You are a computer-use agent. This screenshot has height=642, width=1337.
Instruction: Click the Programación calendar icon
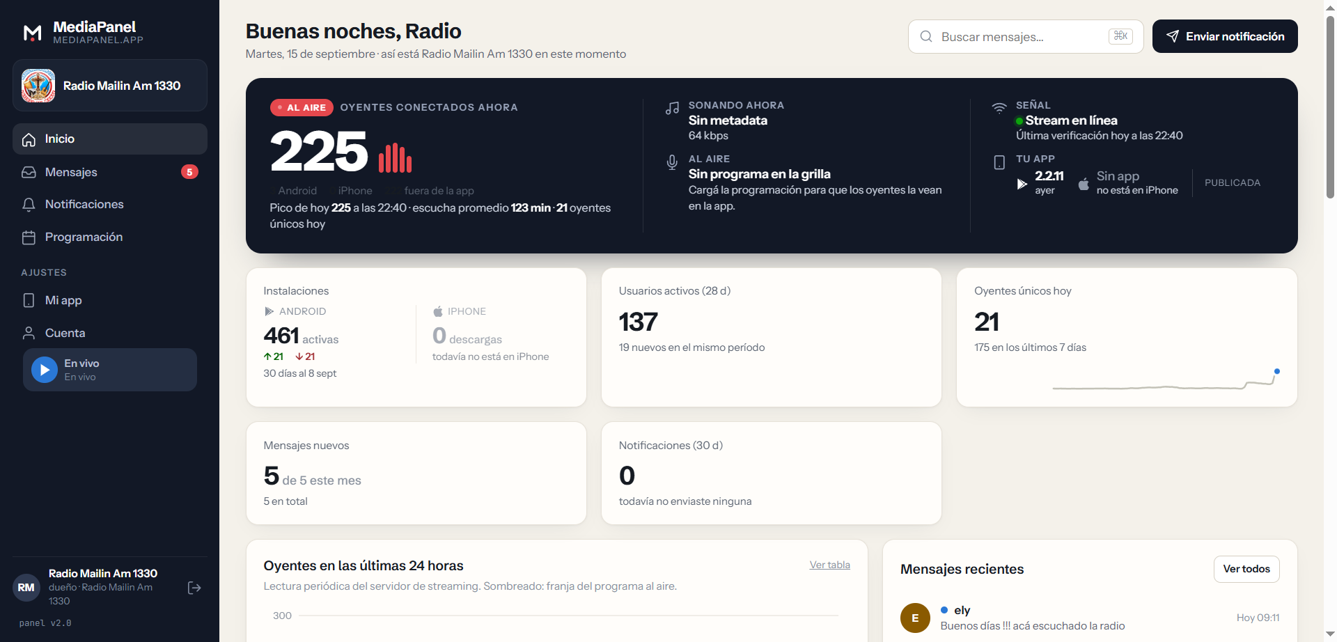[x=29, y=237]
